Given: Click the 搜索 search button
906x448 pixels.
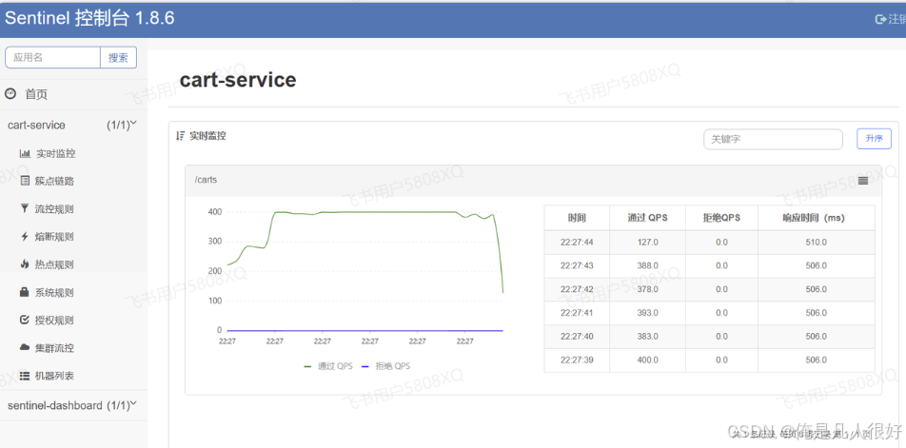Looking at the screenshot, I should (x=118, y=58).
